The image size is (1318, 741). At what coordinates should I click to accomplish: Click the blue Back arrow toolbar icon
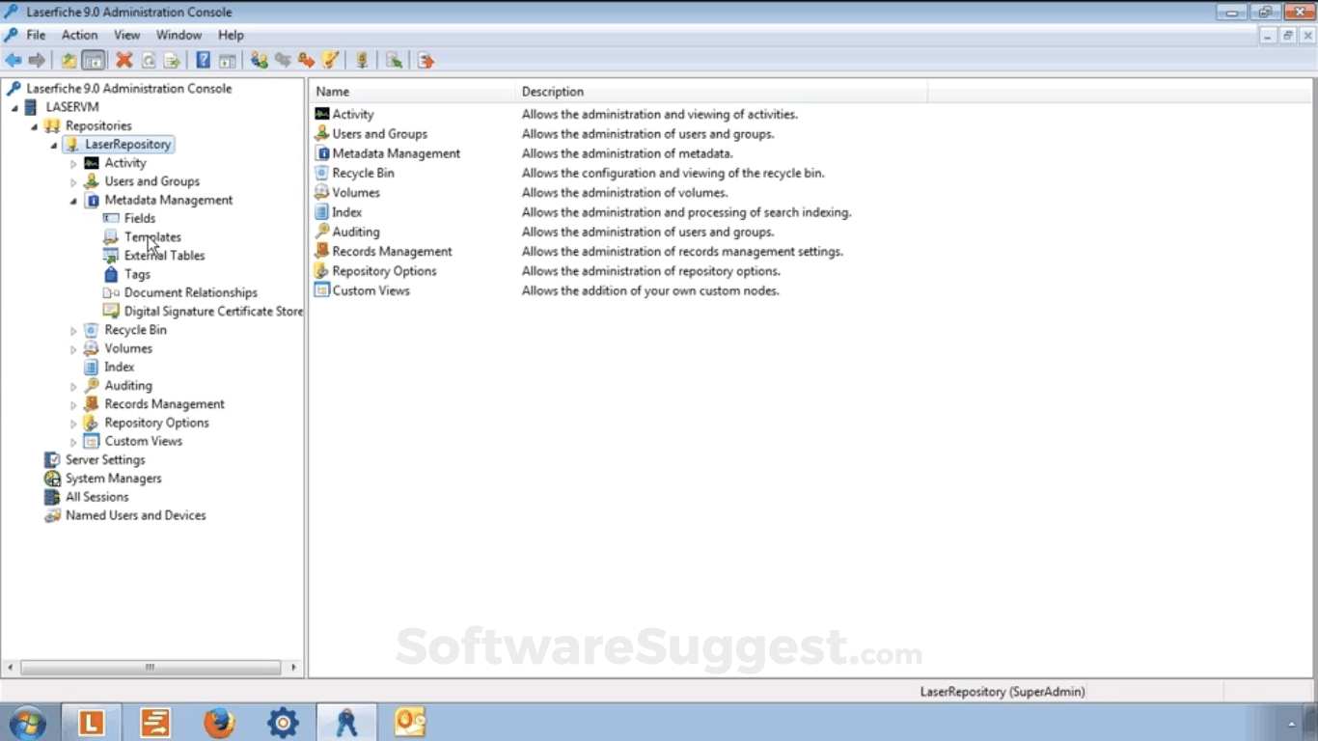tap(13, 61)
